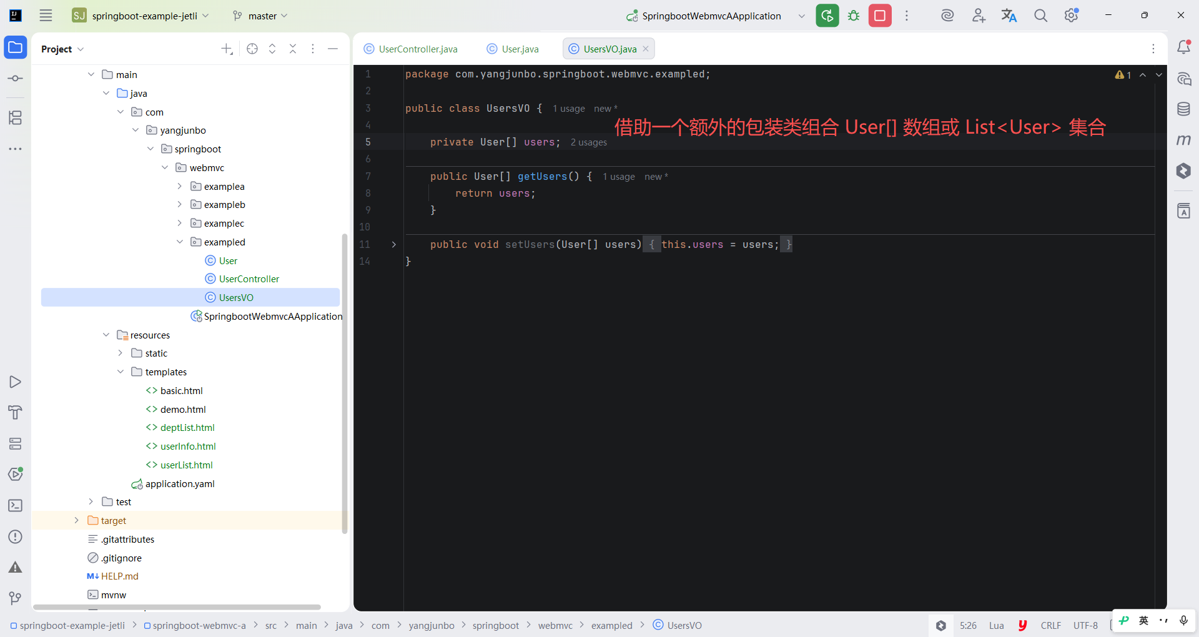Change UTF-8 file encoding

pos(1085,625)
